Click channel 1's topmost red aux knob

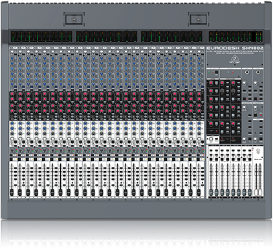point(12,93)
